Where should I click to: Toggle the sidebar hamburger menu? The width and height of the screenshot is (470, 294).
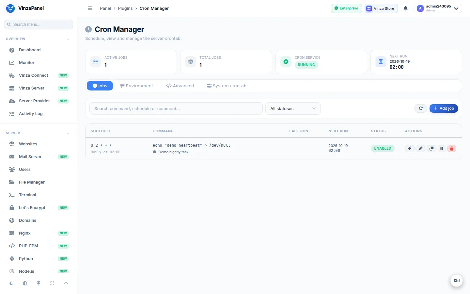tap(90, 8)
